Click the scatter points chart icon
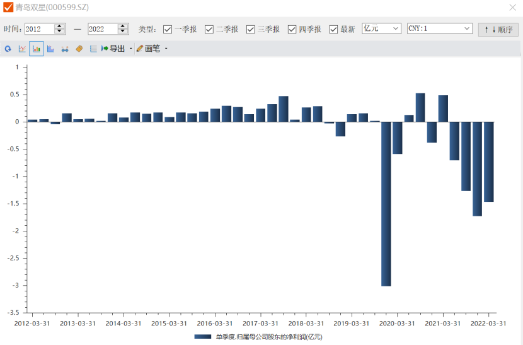 click(x=65, y=49)
